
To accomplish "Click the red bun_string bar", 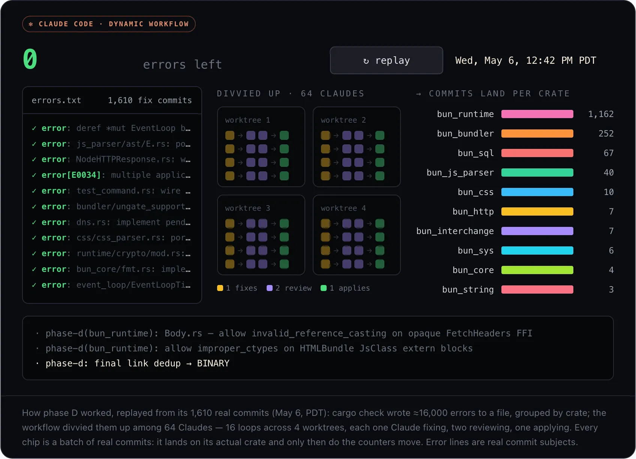I will tap(537, 289).
